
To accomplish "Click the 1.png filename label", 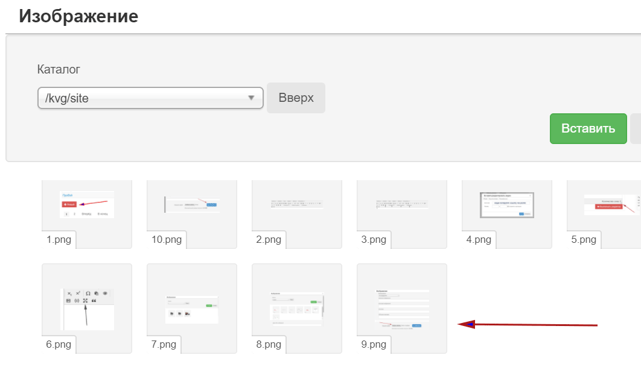I will tap(59, 240).
